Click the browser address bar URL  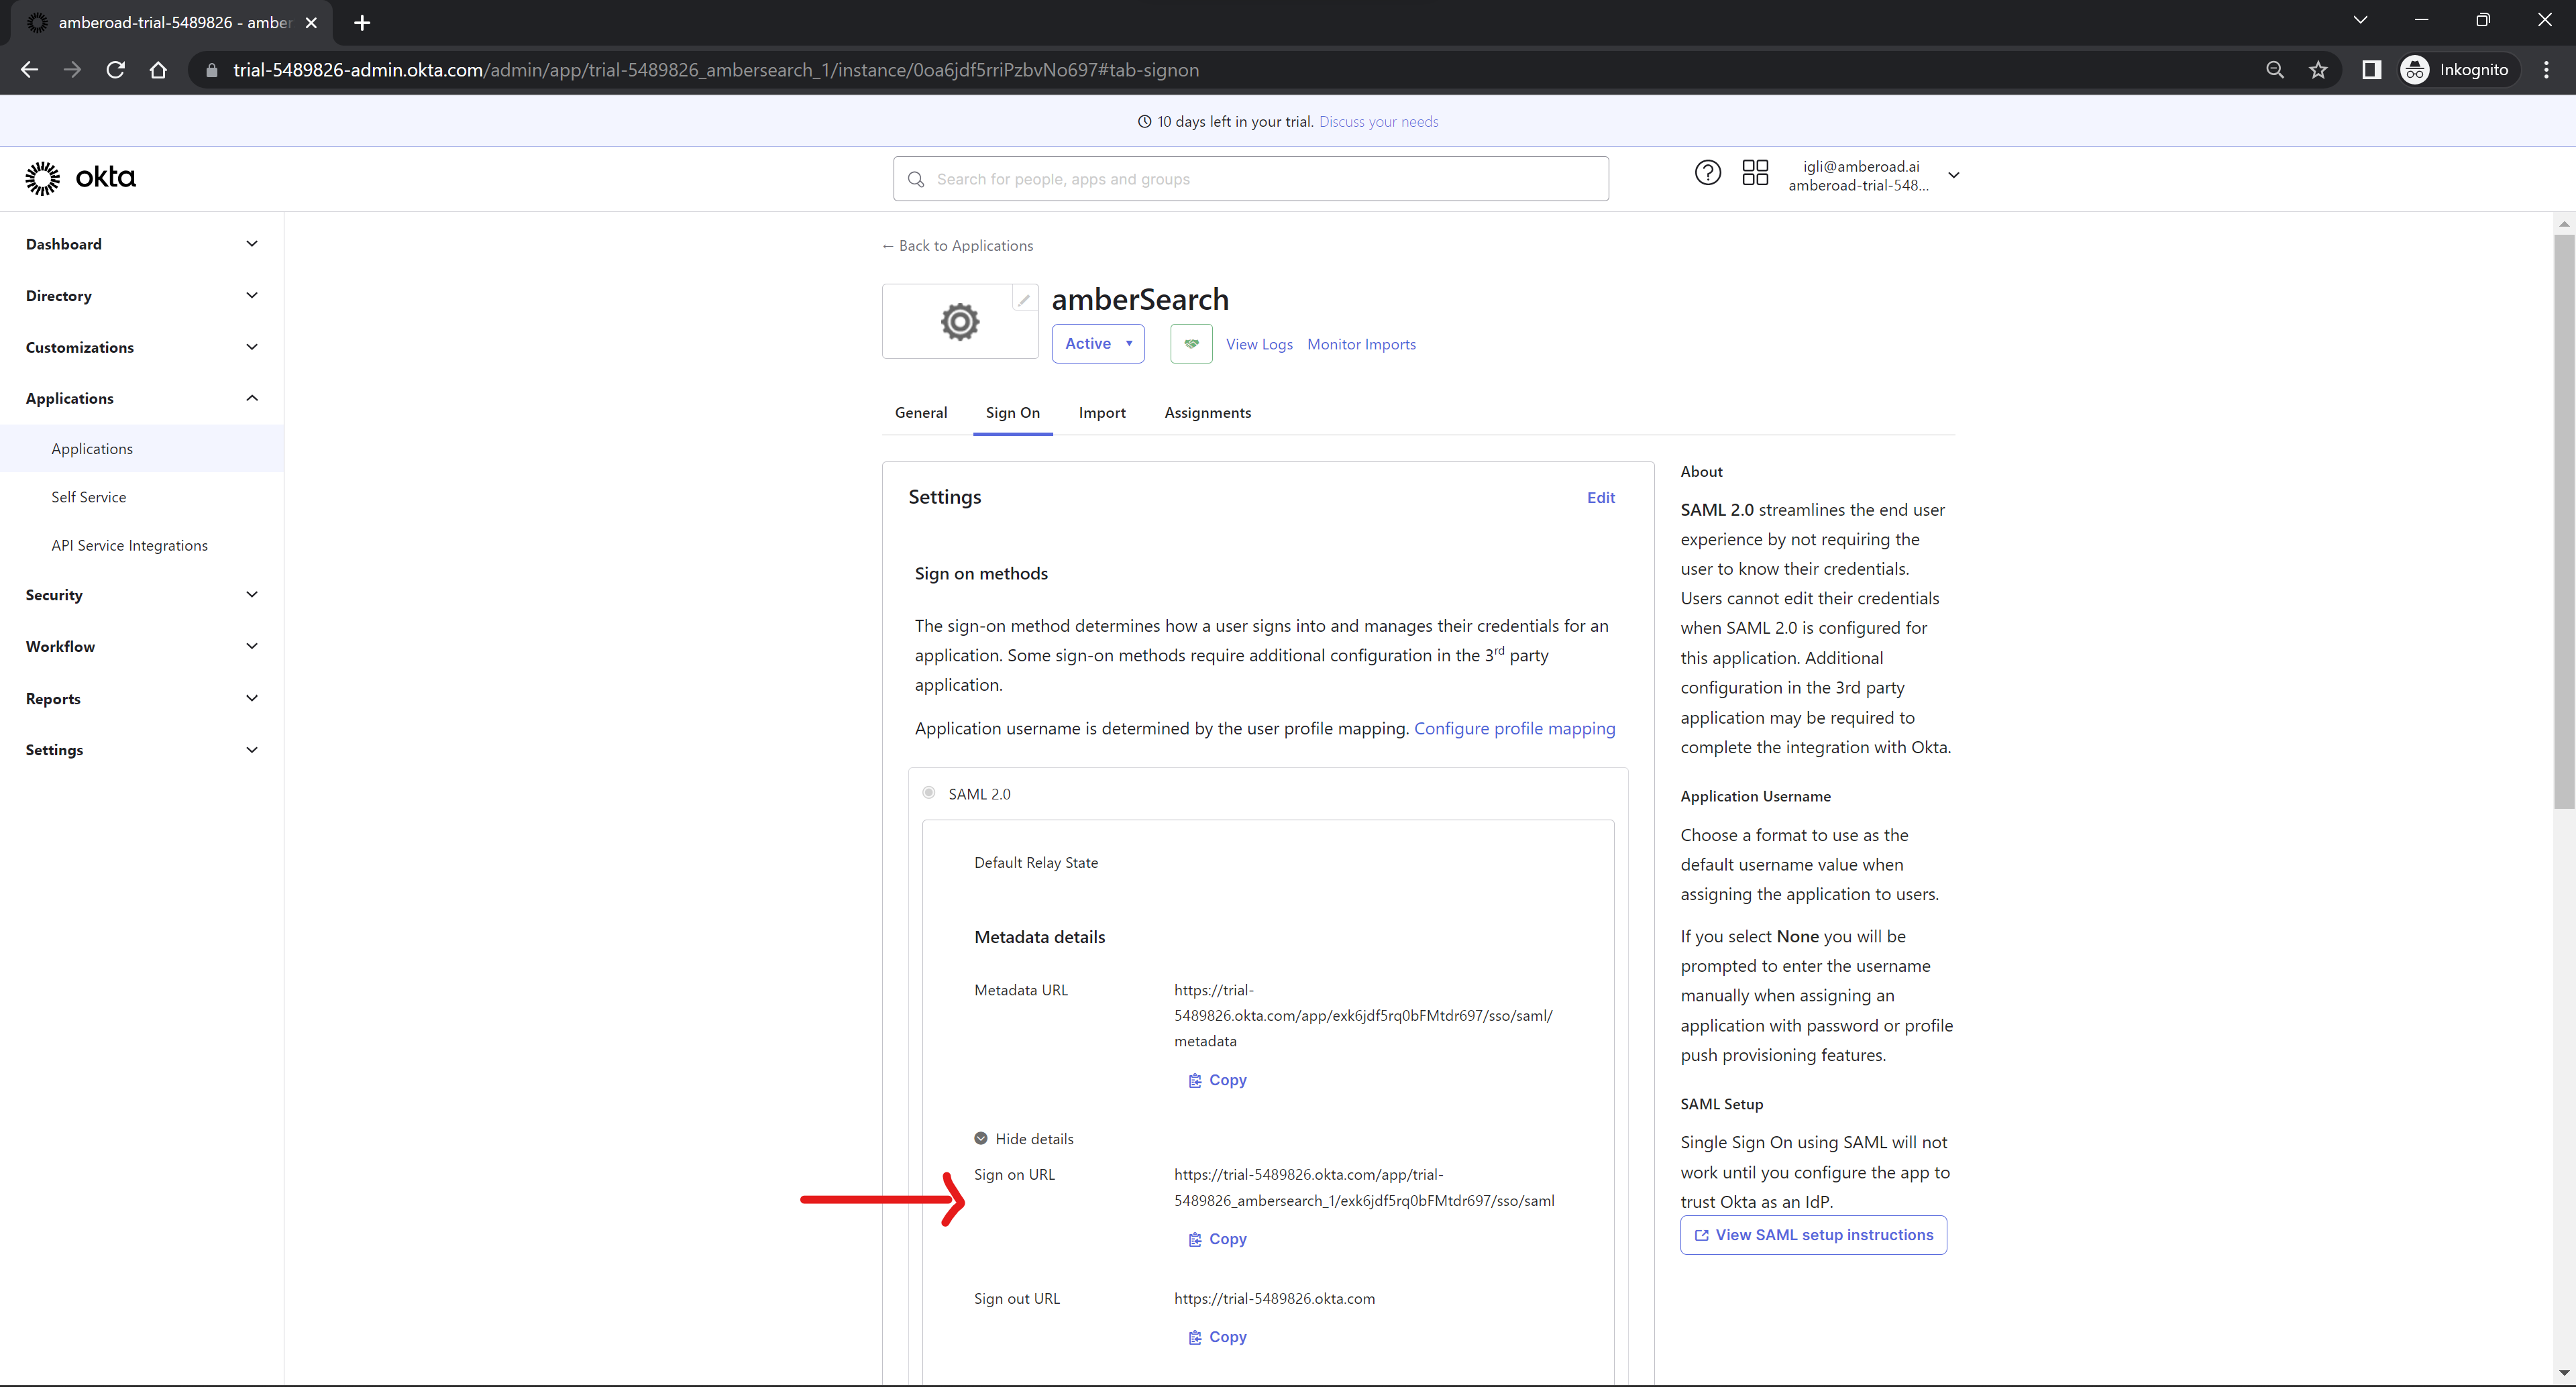(716, 70)
